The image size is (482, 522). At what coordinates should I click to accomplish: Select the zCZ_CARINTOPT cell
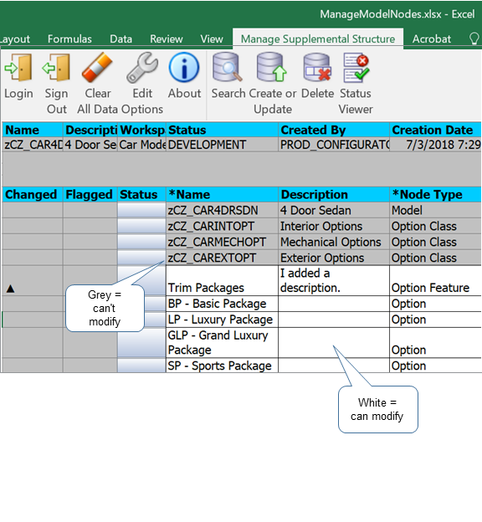point(223,227)
